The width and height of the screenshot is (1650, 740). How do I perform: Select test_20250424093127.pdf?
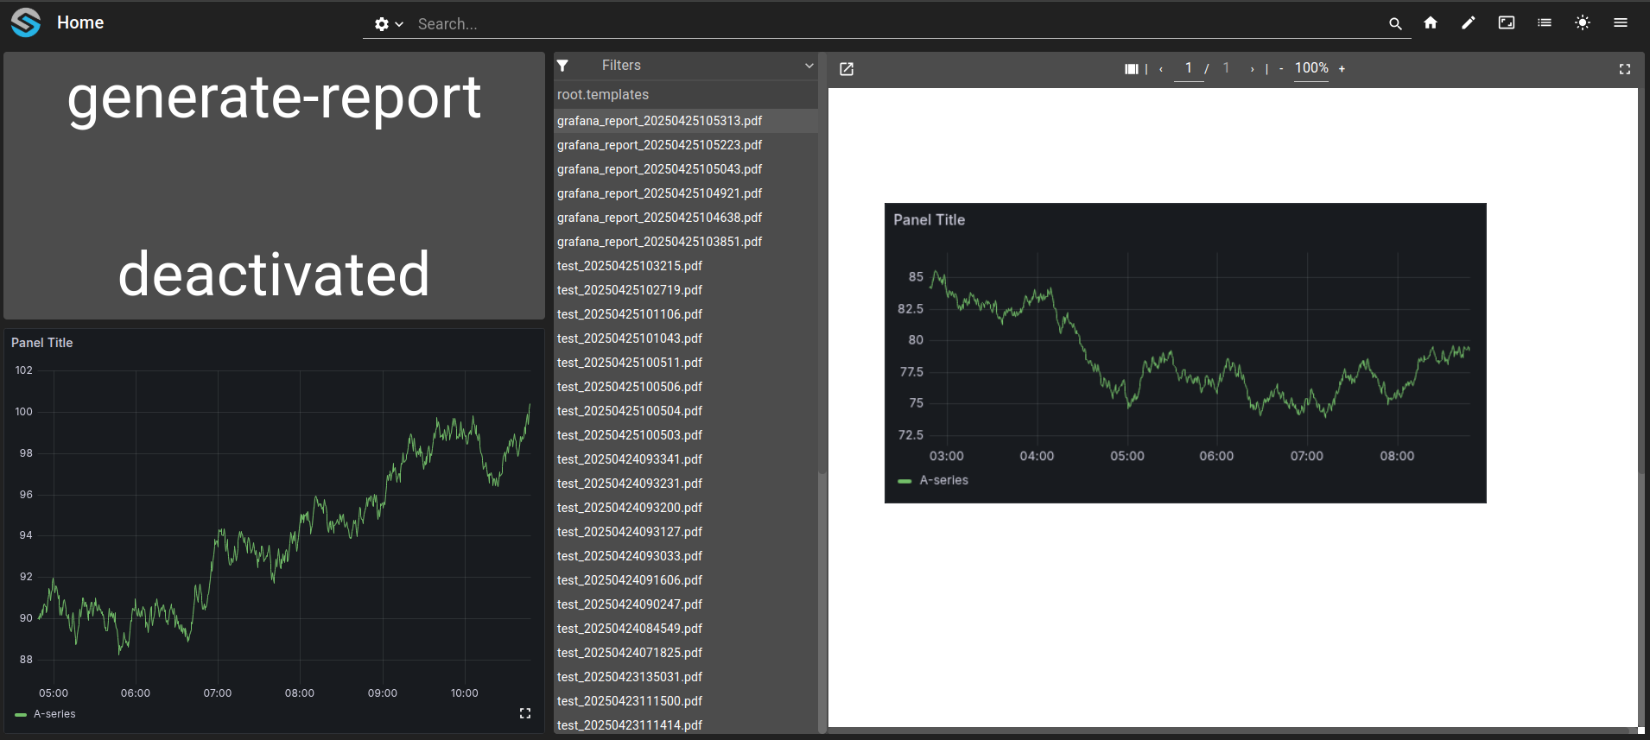click(686, 532)
